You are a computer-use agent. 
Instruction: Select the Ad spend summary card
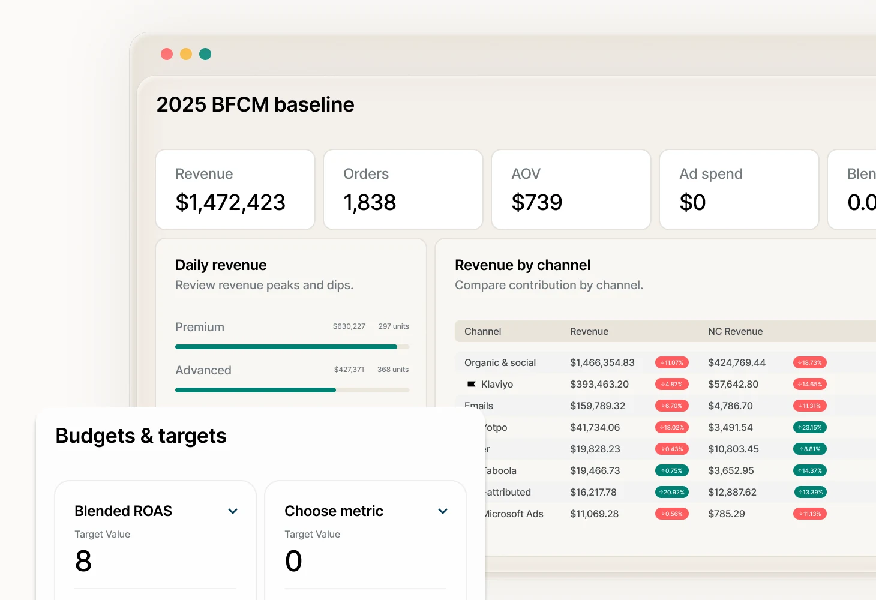(x=739, y=190)
